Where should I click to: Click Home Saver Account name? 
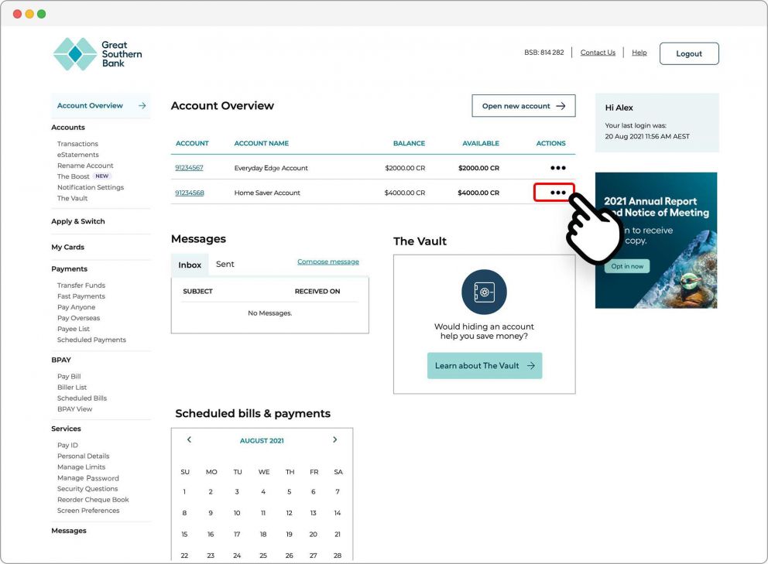tap(267, 193)
